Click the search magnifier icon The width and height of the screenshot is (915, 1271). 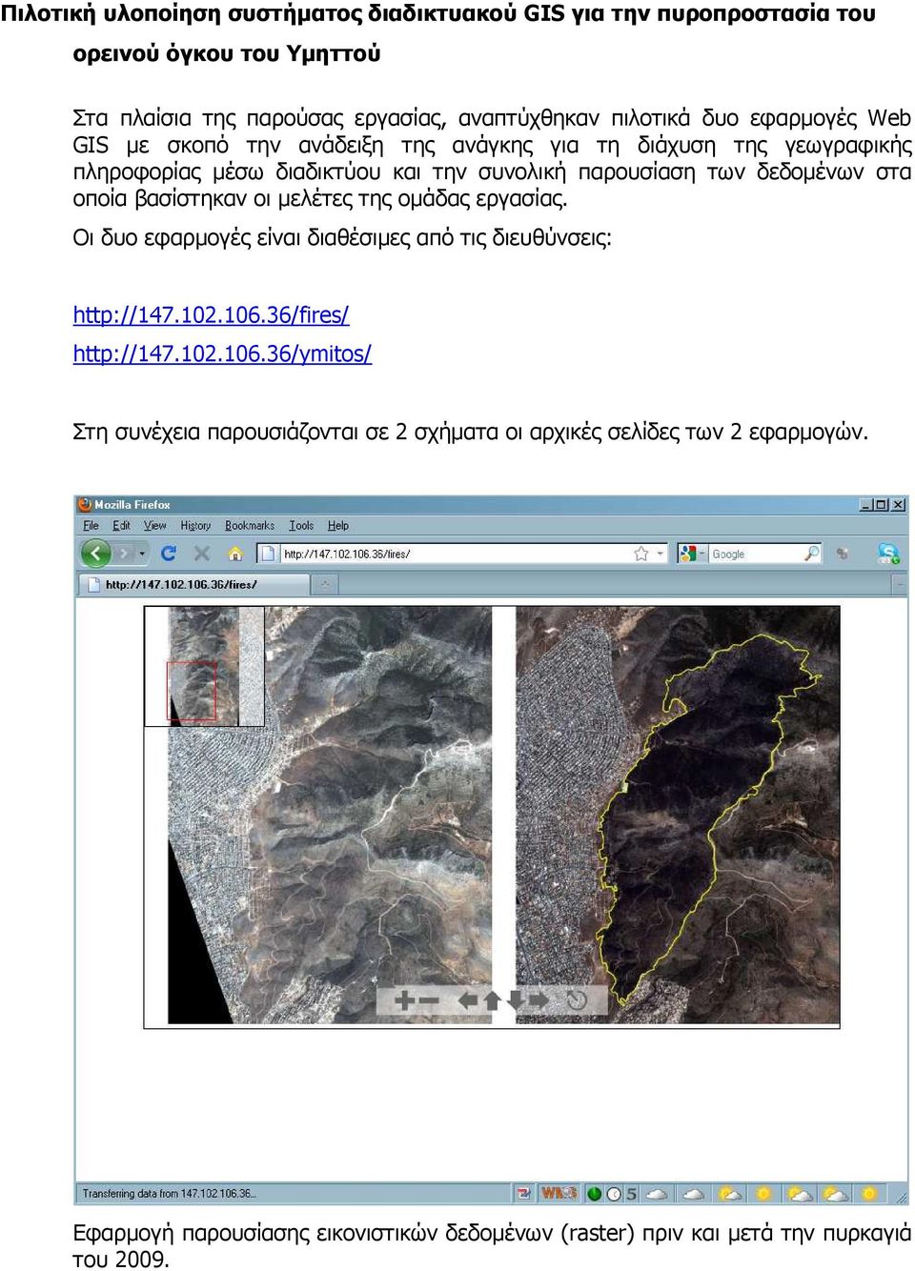click(x=812, y=554)
